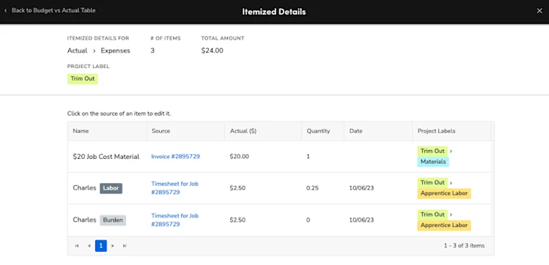Go to last page of items
The image size is (549, 265).
(125, 246)
